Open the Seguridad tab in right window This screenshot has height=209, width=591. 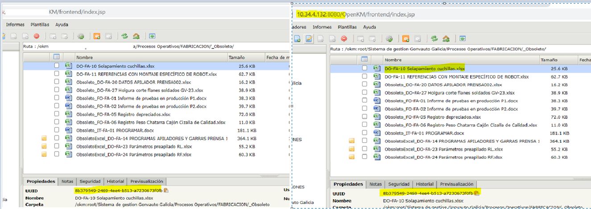(398, 184)
